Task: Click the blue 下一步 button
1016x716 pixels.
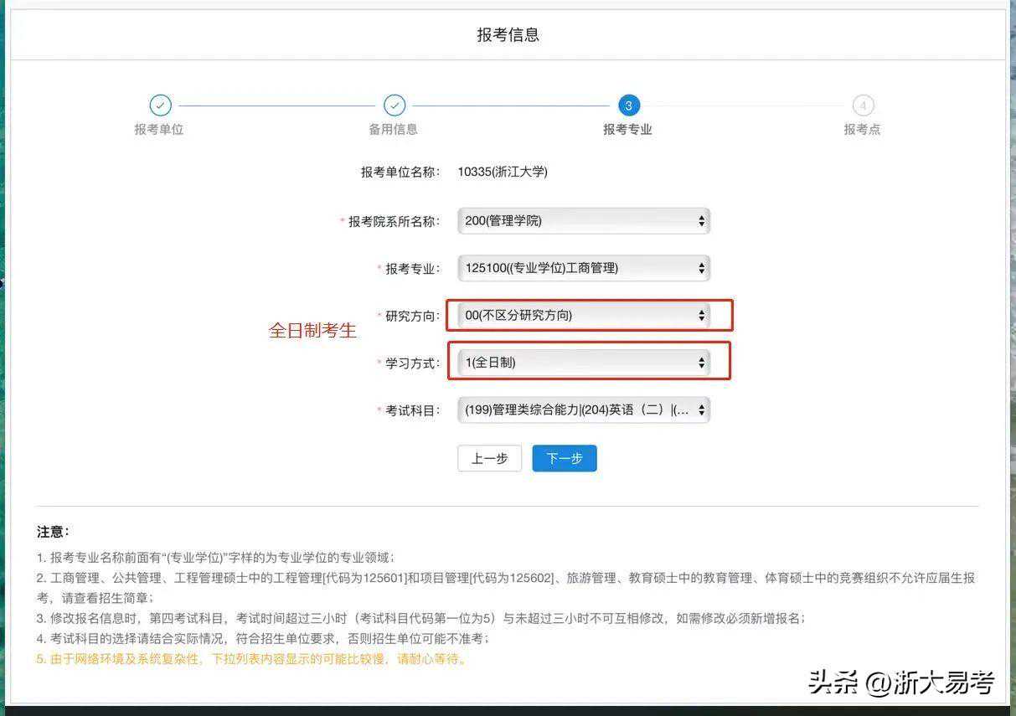Action: tap(565, 458)
